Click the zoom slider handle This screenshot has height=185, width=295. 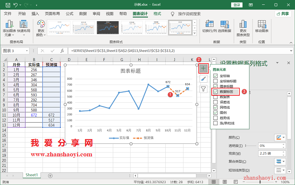(260, 182)
